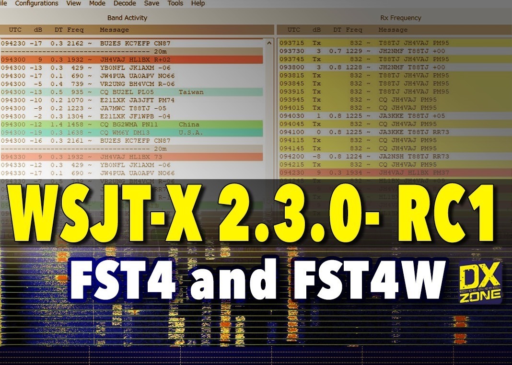Screen dimensions: 512x365
Task: Select the 094330 YB0NFL JK1AXM -06 row
Action: 131,165
